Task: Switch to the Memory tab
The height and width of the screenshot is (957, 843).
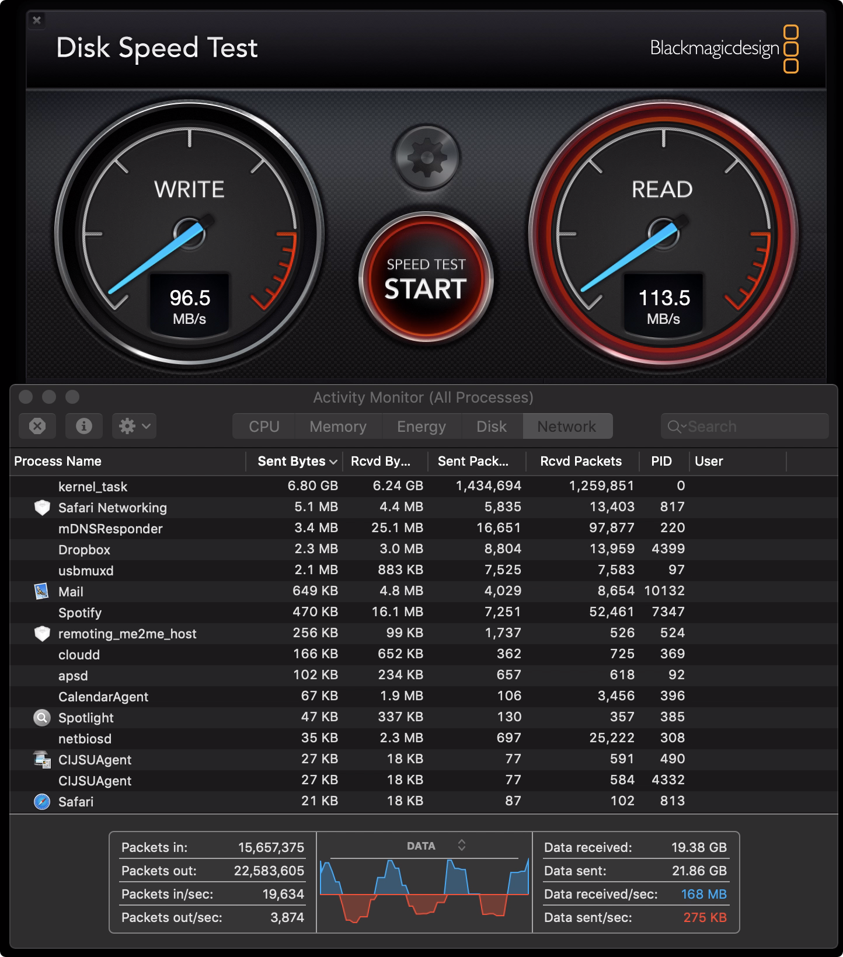Action: (x=338, y=427)
